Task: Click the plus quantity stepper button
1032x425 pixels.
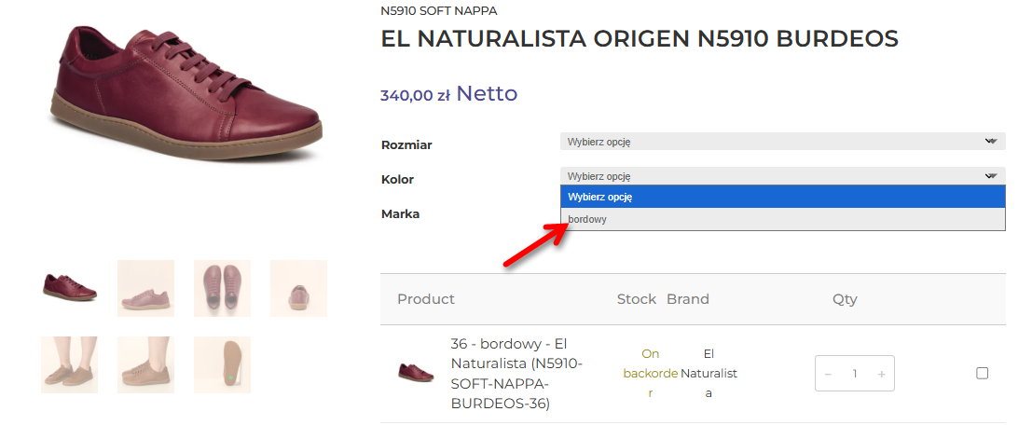Action: pyautogui.click(x=881, y=374)
